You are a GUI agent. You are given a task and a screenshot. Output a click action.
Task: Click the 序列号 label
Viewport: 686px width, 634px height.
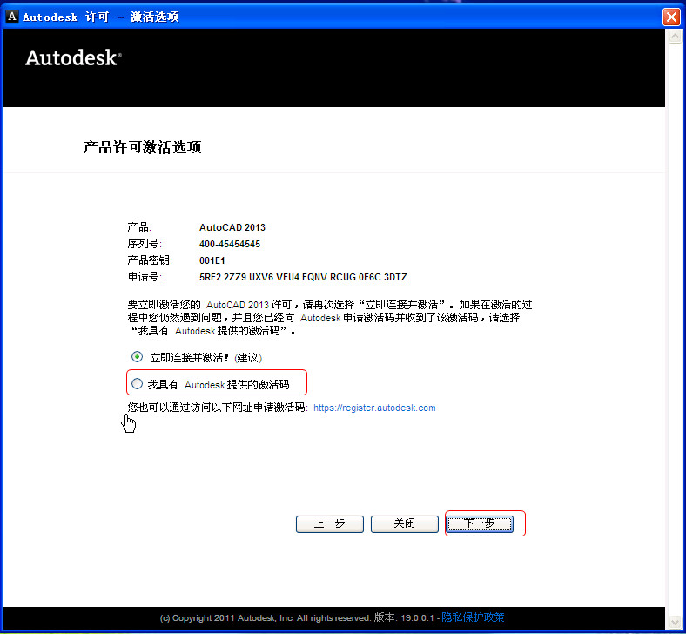[x=145, y=244]
